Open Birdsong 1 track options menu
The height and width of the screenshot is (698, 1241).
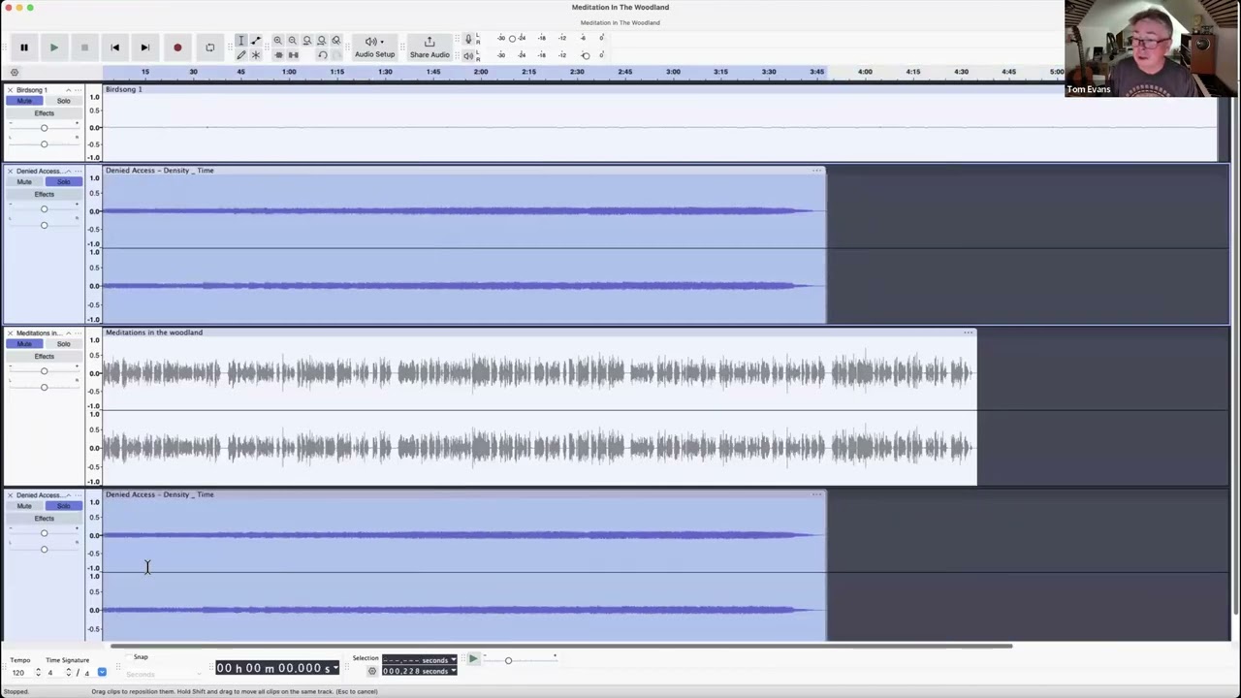click(79, 90)
